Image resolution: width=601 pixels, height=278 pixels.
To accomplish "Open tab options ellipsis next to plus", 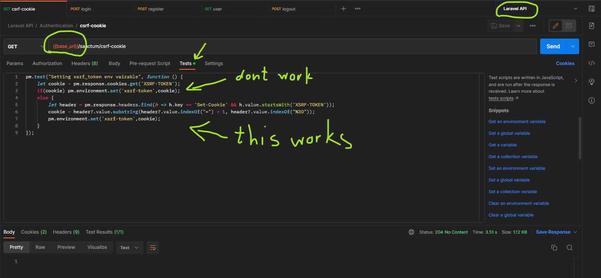I will point(358,9).
